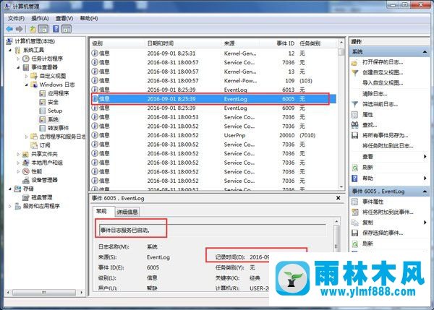The width and height of the screenshot is (434, 310).
Task: Click the upper 刷新 refresh icon
Action: pos(355,168)
